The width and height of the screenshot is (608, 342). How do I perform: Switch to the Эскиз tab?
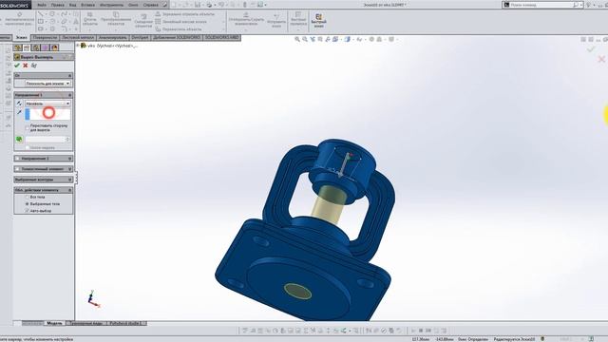coord(21,38)
